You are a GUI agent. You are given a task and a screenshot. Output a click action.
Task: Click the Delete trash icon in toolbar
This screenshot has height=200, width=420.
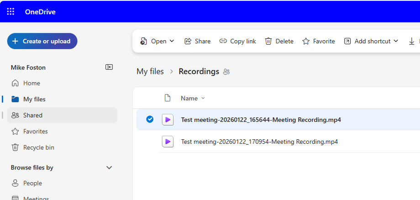tap(268, 41)
